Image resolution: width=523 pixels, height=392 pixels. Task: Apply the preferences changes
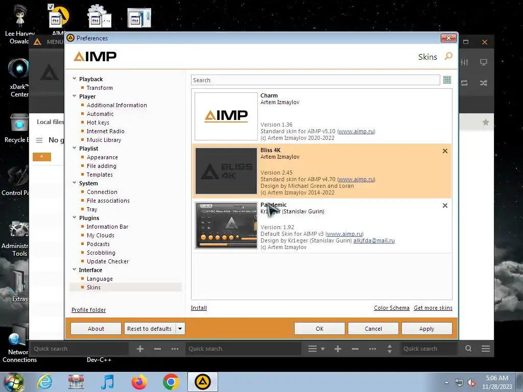click(427, 329)
